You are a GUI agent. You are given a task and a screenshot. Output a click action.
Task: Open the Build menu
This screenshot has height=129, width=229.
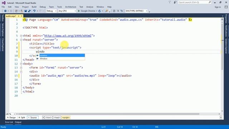pyautogui.click(x=34, y=7)
